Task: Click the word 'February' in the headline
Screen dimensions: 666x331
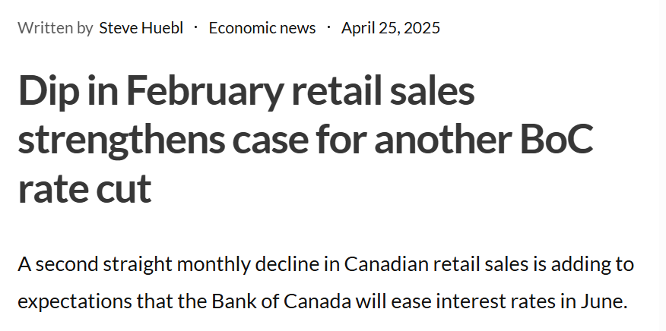Action: point(204,93)
